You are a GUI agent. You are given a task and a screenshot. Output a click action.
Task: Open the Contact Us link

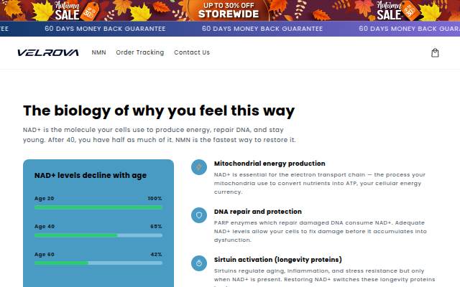pos(192,52)
